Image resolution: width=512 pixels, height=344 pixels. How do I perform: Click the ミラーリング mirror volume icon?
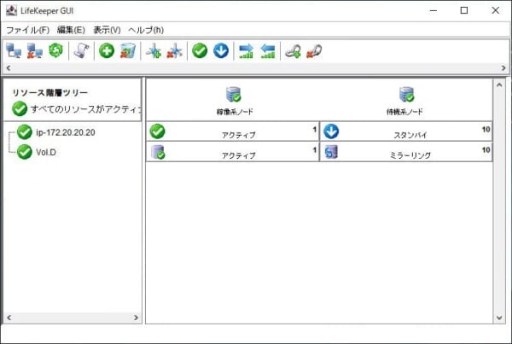(x=331, y=152)
